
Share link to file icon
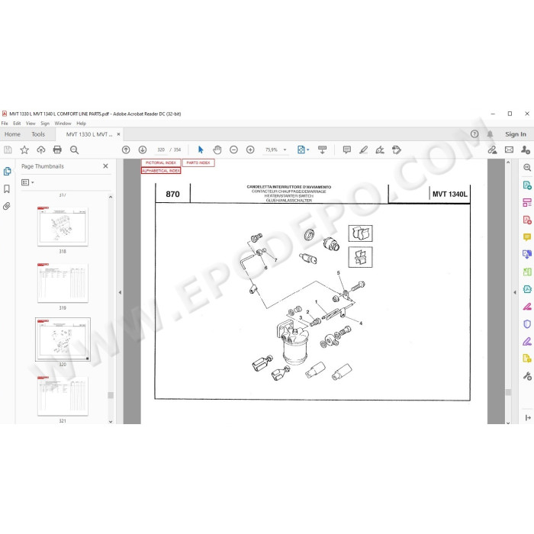click(492, 150)
